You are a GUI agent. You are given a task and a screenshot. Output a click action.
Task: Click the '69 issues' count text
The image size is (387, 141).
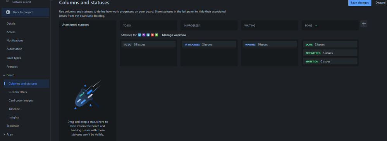coord(139,44)
